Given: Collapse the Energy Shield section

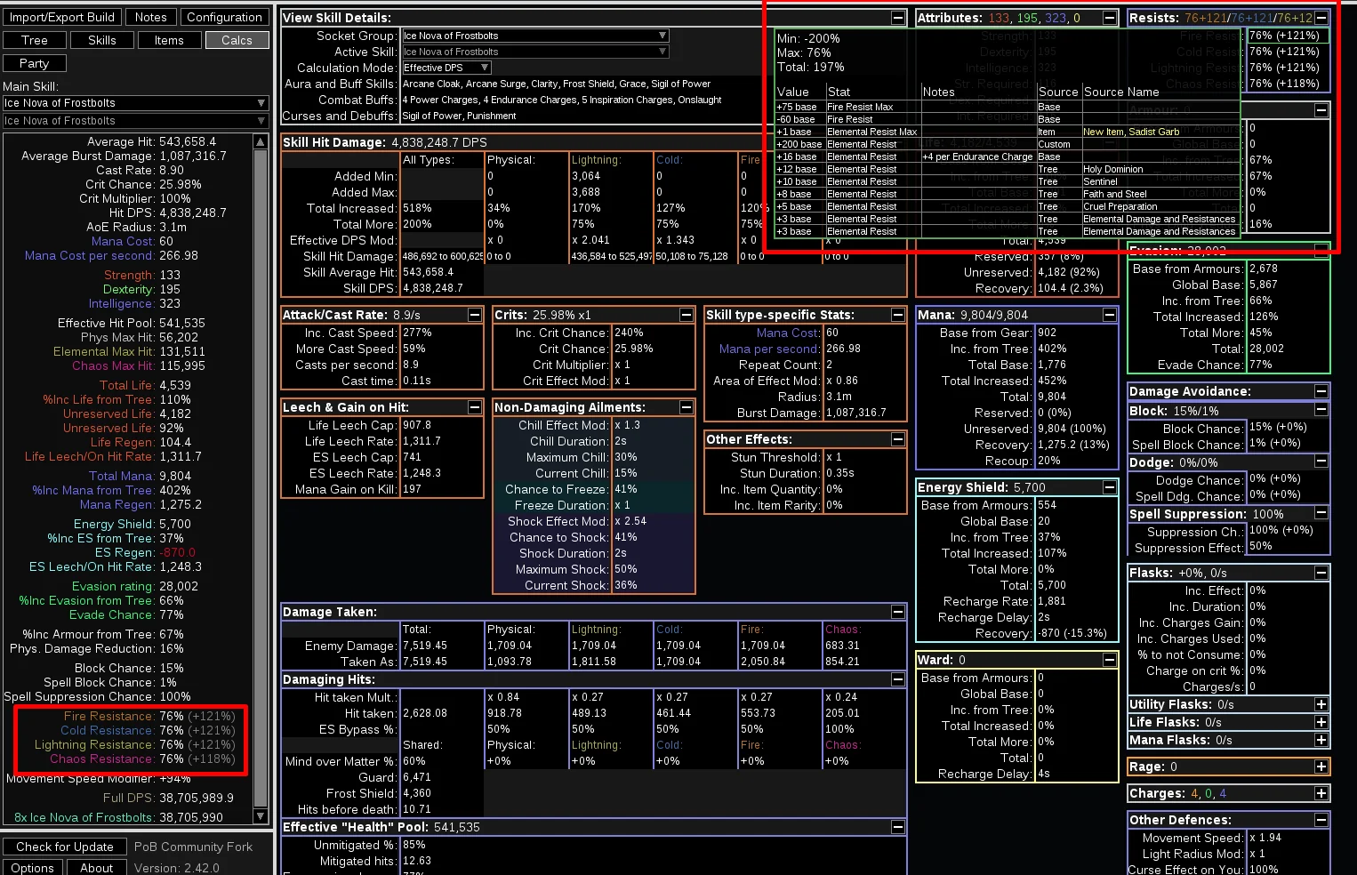Looking at the screenshot, I should pyautogui.click(x=1110, y=487).
